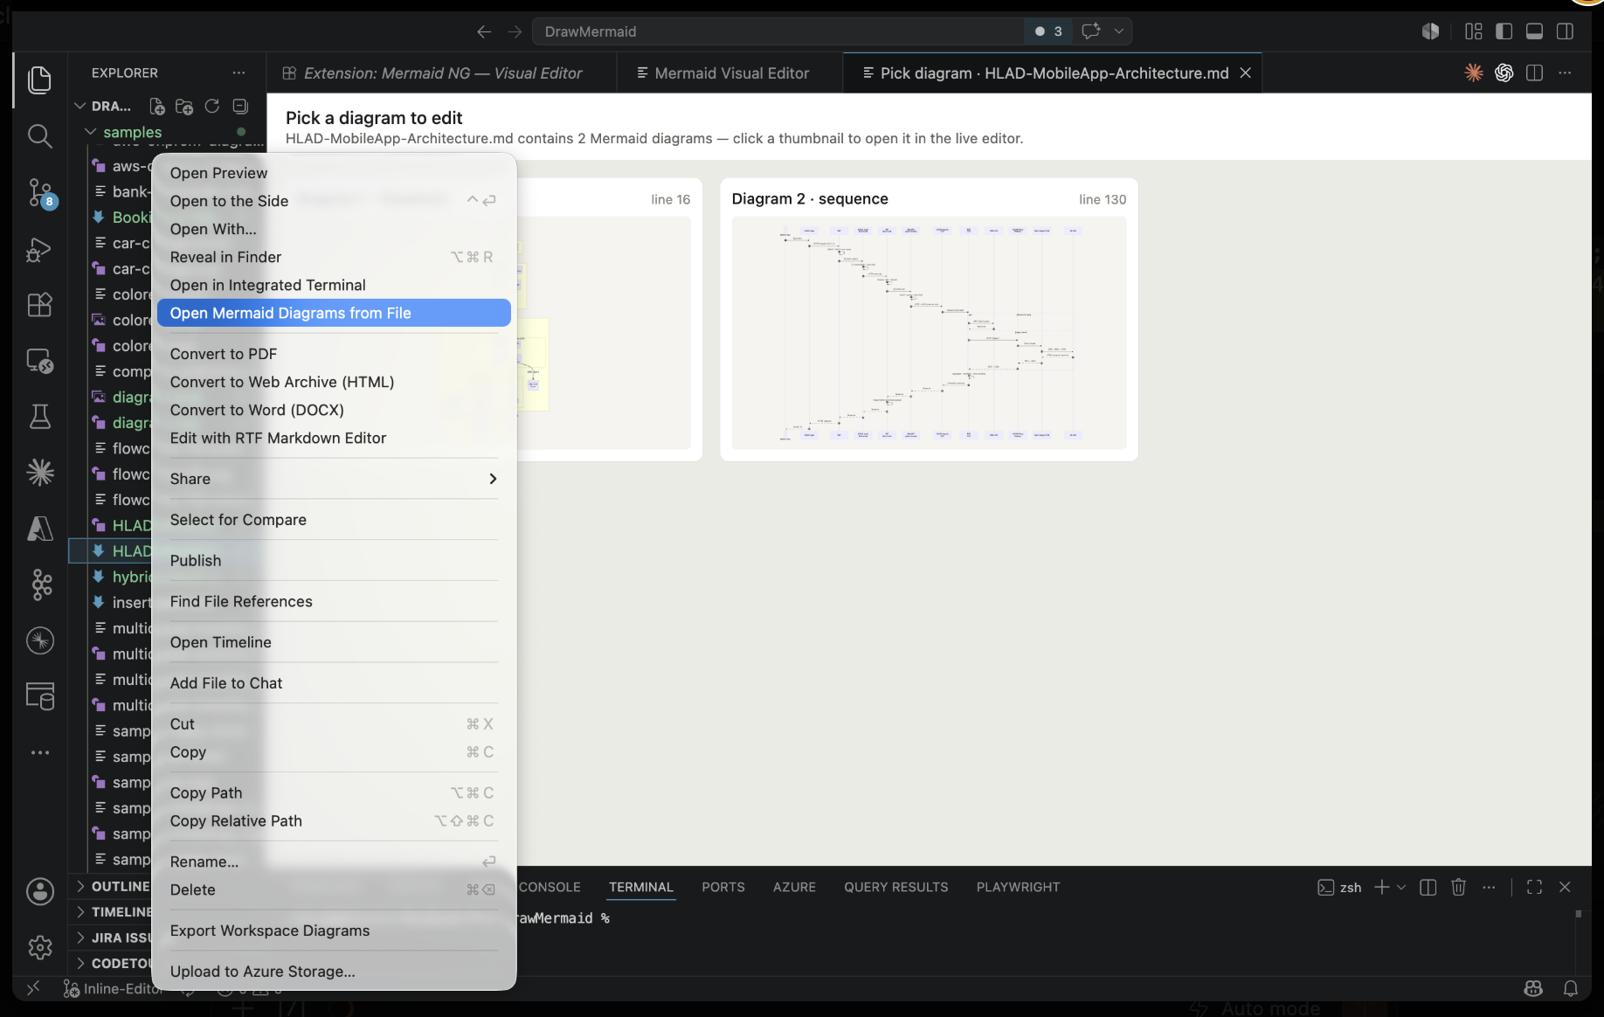Open the chat dropdown chevron in title bar
The image size is (1604, 1017).
(x=1118, y=31)
